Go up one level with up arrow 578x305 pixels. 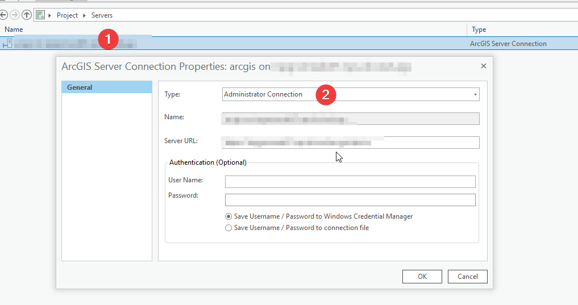pyautogui.click(x=26, y=15)
